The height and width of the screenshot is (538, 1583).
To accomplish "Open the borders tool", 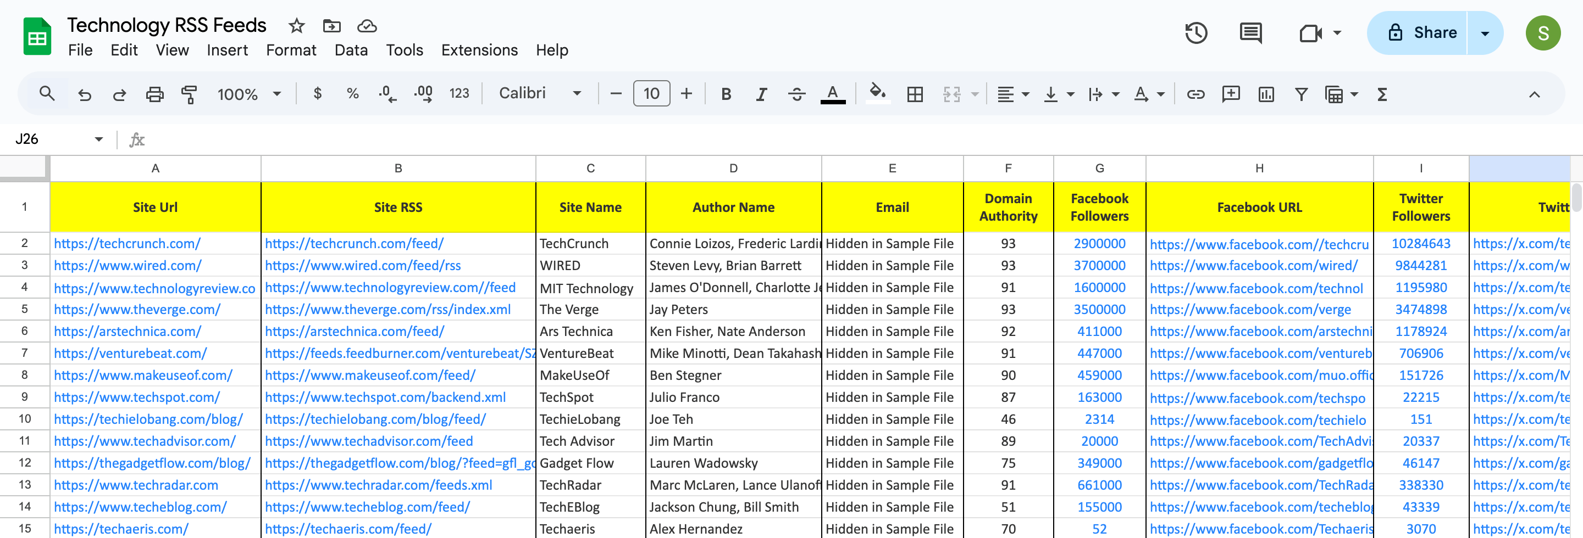I will pyautogui.click(x=915, y=94).
